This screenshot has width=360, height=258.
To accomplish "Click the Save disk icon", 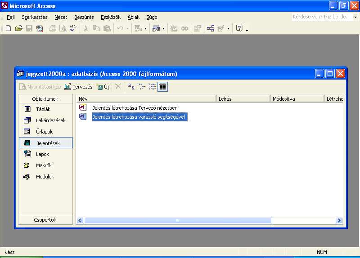I will point(29,28).
